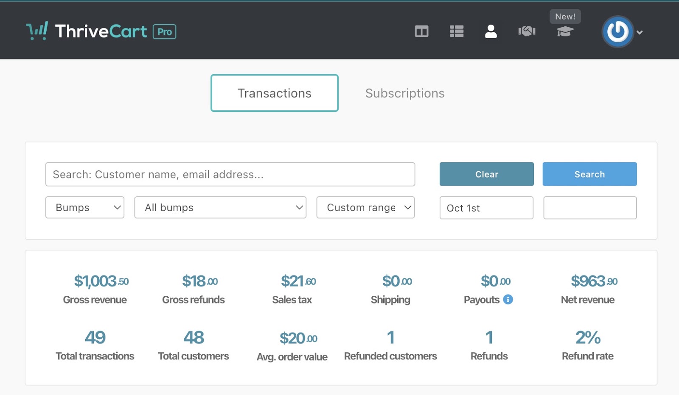Click the Payouts info icon
The height and width of the screenshot is (395, 679).
click(508, 300)
